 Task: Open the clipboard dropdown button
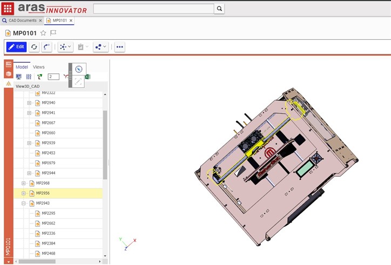click(83, 47)
